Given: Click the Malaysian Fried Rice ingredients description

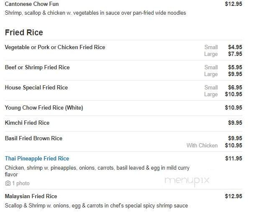Looking at the screenshot, I should 96,206.
